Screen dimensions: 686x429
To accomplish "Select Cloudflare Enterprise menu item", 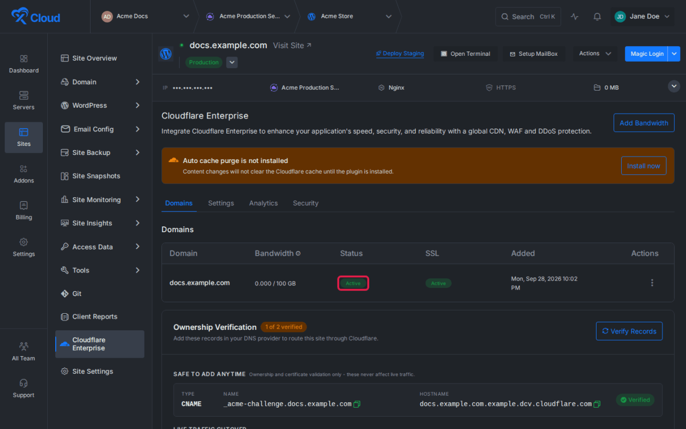I will [100, 344].
